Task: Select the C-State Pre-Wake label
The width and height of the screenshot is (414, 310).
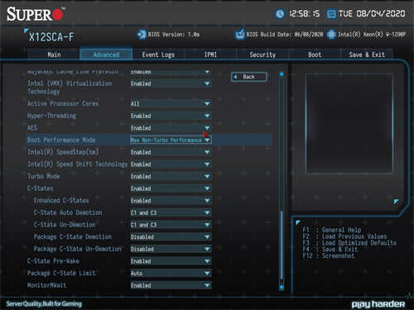Action: [53, 261]
